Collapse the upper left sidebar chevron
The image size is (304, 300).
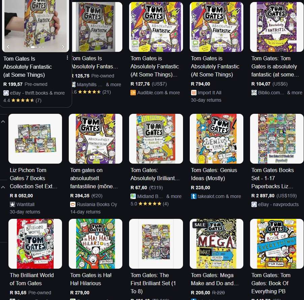[x=3, y=122]
